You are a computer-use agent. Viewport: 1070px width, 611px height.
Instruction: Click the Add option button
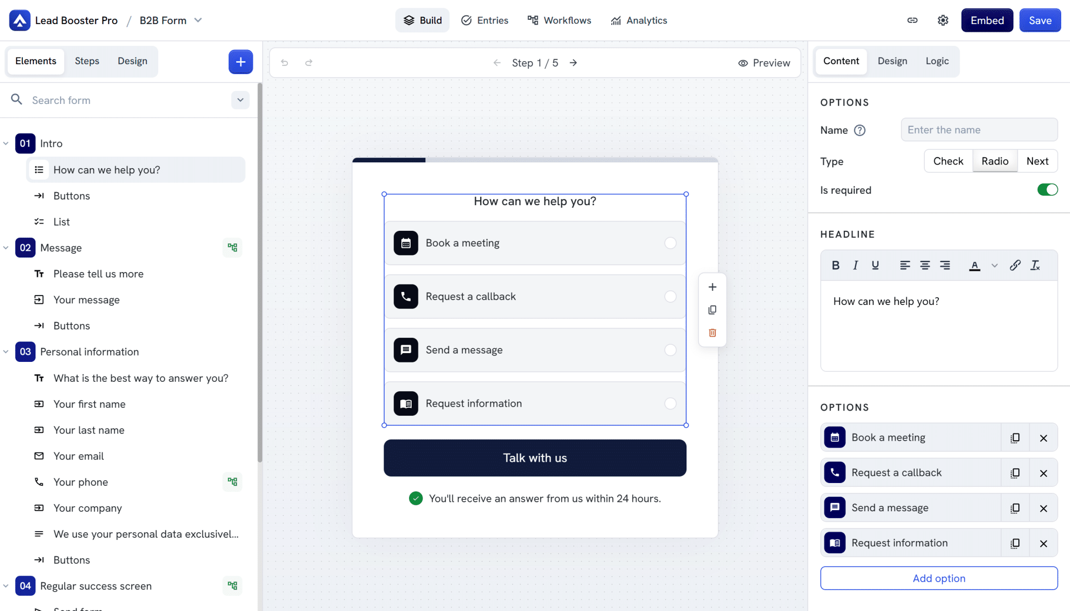938,578
